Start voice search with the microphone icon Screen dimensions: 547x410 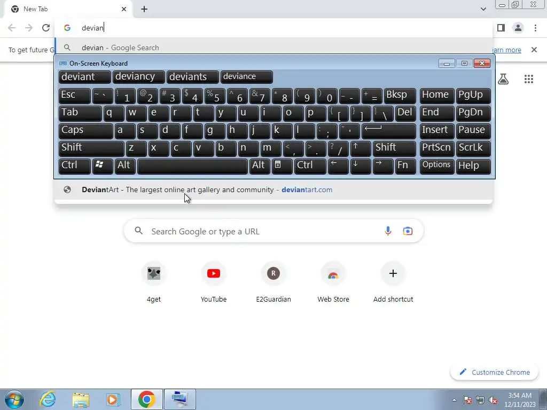[x=388, y=231]
